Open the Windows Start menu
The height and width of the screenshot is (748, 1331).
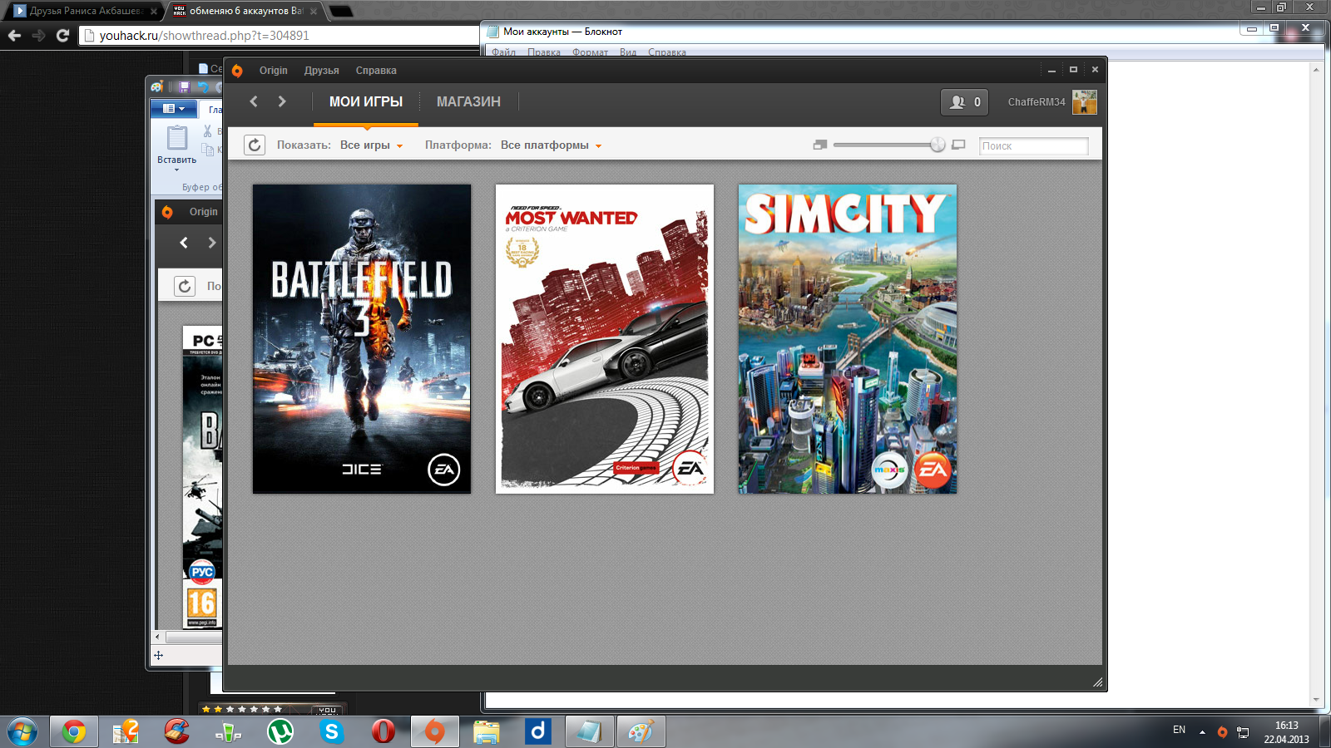(22, 732)
